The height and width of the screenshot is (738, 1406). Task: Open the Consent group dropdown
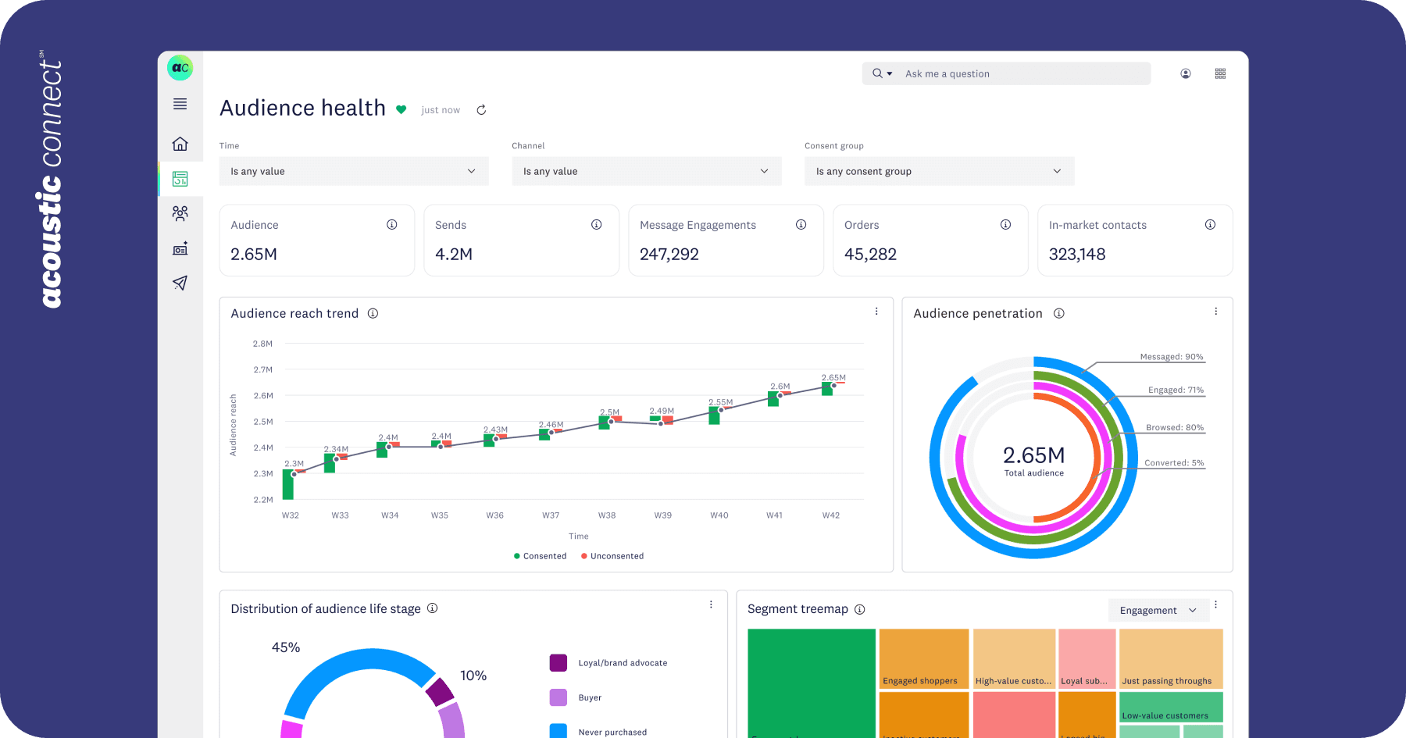point(939,171)
